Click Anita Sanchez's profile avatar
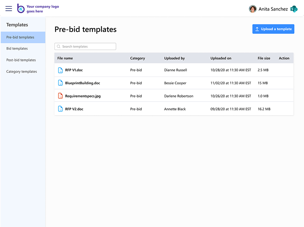Screen dimensions: 304x227 coord(253,9)
